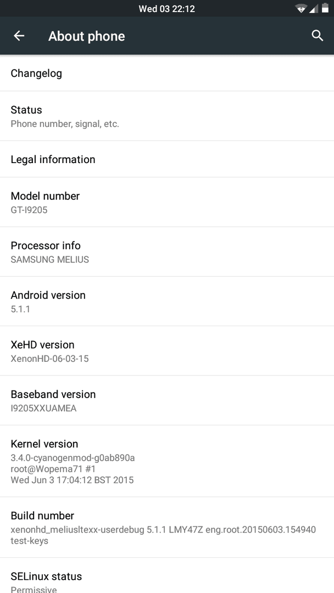Screen dimensions: 334x593
Task: Tap Build number row
Action: [x=167, y=527]
